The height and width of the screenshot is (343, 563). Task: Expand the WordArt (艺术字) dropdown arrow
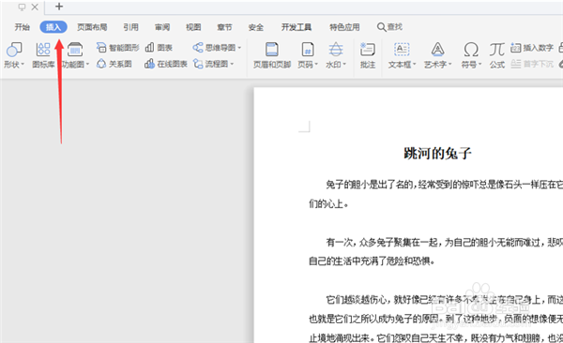tap(449, 65)
